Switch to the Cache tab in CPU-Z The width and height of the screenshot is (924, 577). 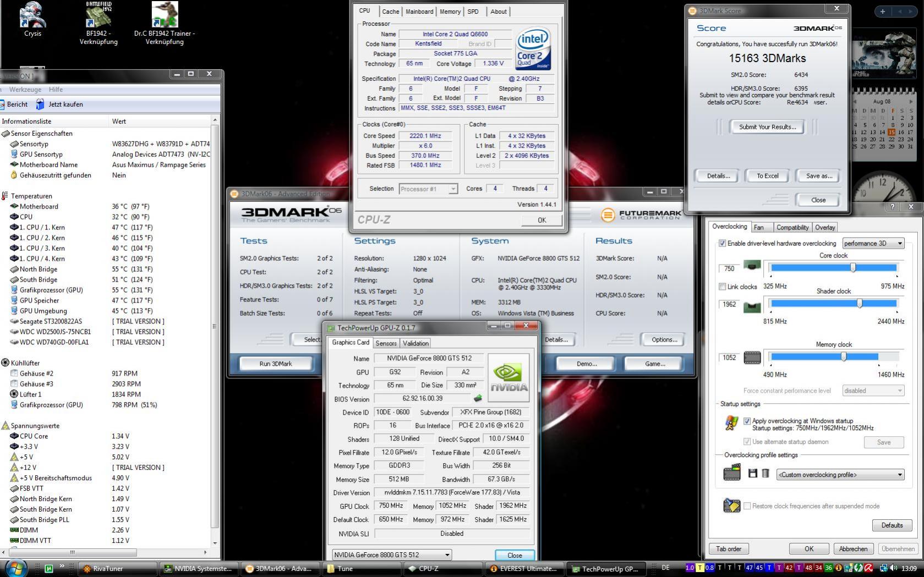click(390, 12)
